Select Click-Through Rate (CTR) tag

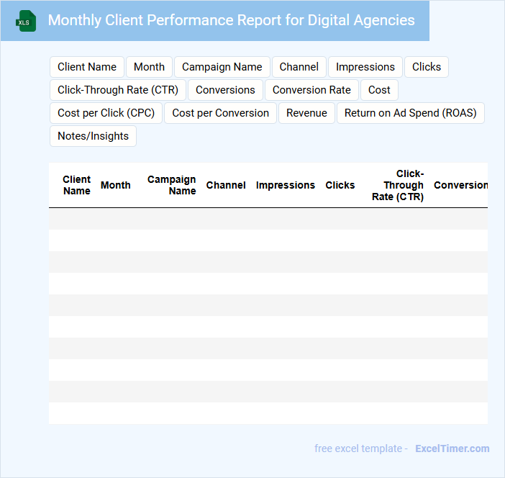[118, 90]
